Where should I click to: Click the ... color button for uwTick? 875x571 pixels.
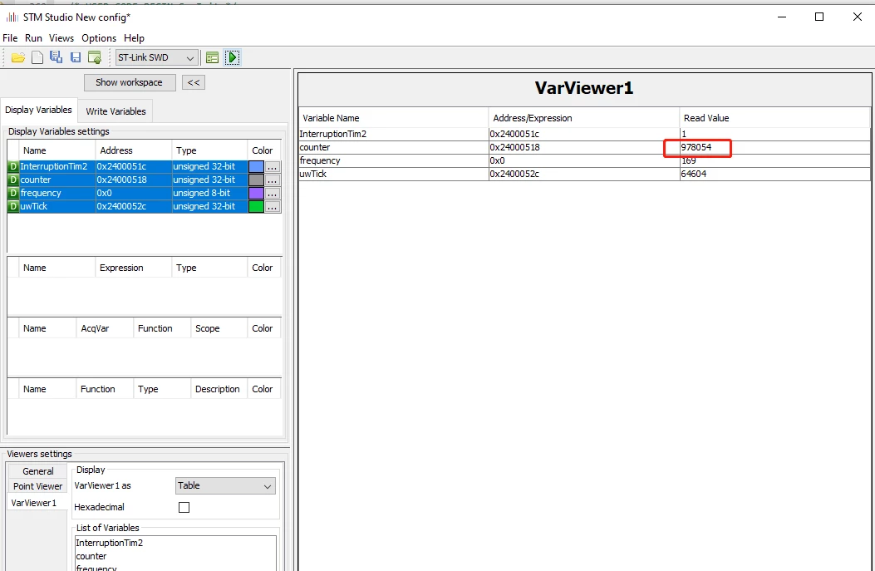273,206
